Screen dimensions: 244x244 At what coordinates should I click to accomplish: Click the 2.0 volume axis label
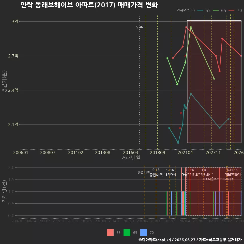tap(11, 167)
